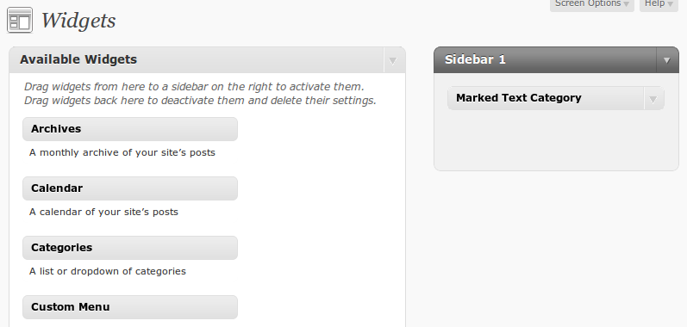Click the Marked Text Category widget title

(x=518, y=98)
